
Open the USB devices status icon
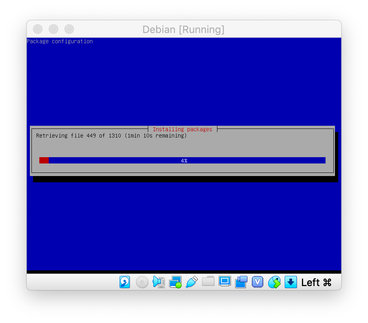[192, 282]
